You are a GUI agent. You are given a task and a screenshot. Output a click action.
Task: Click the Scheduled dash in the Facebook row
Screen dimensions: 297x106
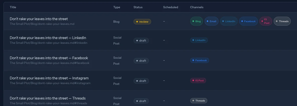point(164,60)
